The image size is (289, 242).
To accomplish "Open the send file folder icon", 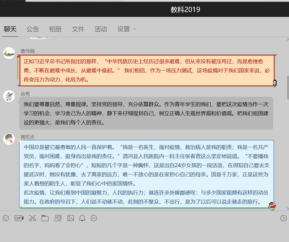I will point(45,218).
